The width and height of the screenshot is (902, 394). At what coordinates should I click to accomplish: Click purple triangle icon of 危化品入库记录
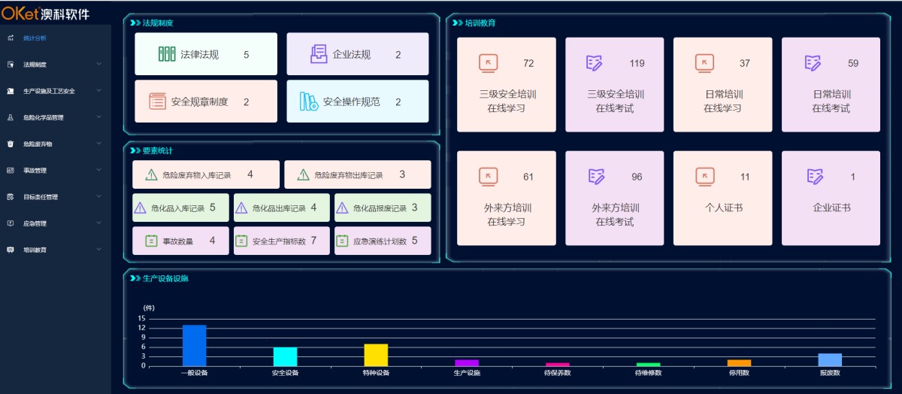tap(140, 208)
